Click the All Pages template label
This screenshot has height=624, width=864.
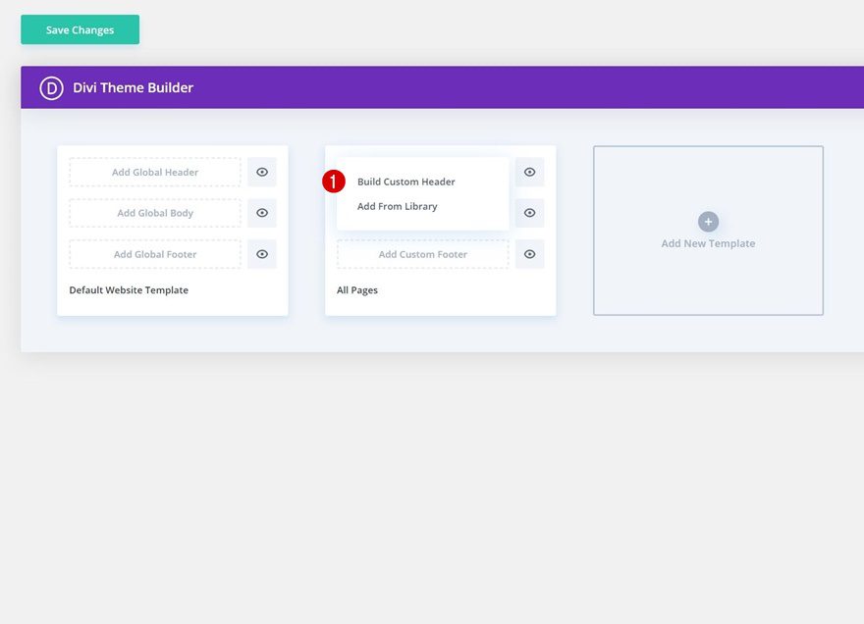[356, 289]
